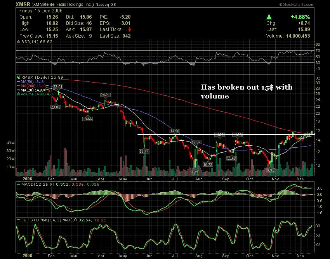Click the Last Size value 942
The width and height of the screenshot is (330, 259).
click(127, 36)
